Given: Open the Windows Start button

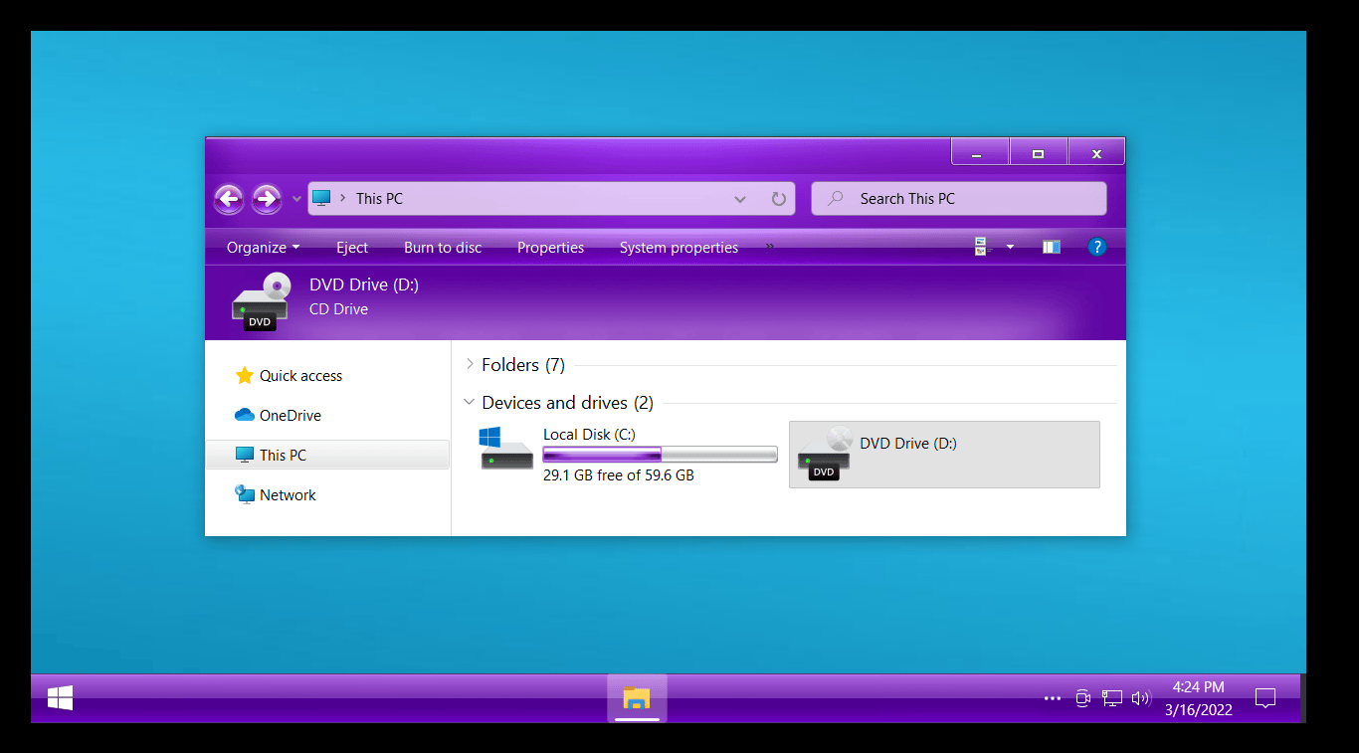Looking at the screenshot, I should (60, 698).
